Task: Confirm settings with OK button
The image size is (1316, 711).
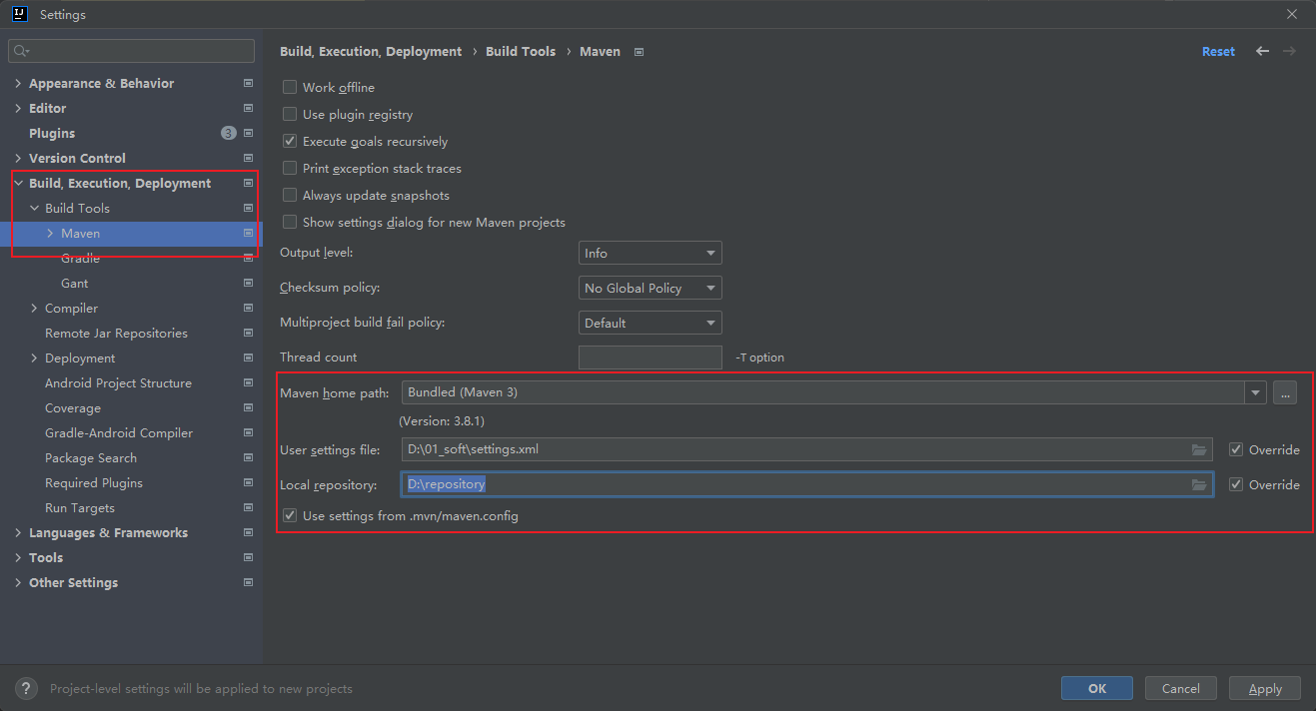Action: 1097,688
